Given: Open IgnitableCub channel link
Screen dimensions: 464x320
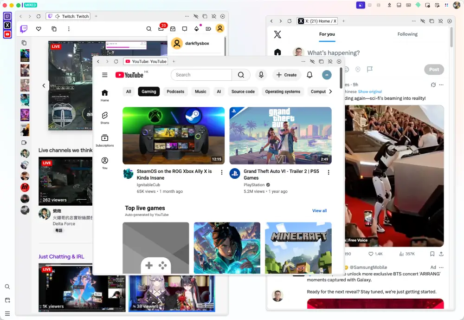Looking at the screenshot, I should [148, 185].
